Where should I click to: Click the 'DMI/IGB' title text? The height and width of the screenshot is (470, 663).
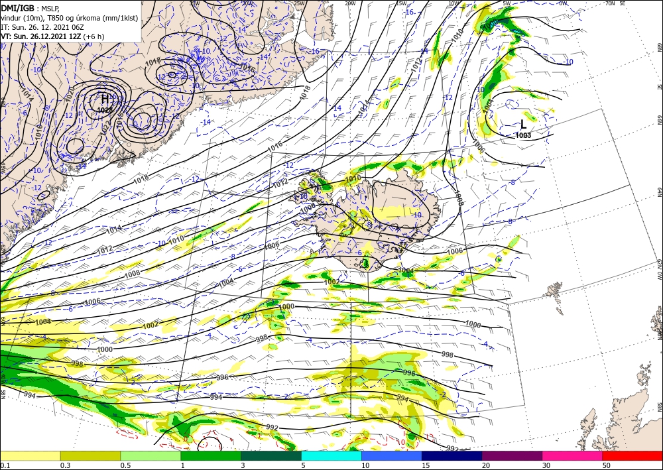(17, 7)
